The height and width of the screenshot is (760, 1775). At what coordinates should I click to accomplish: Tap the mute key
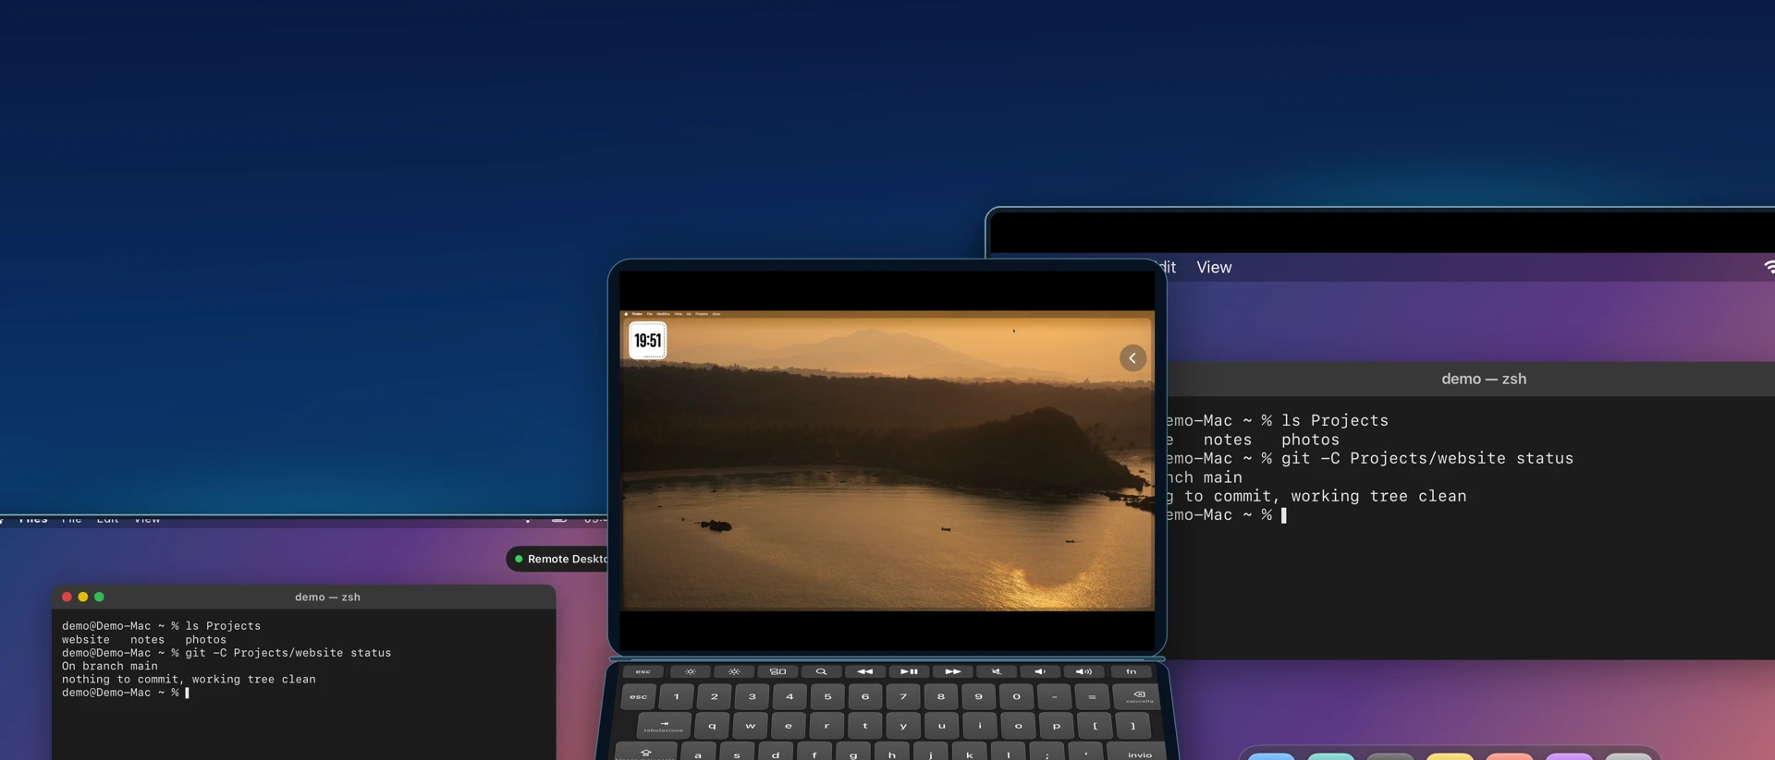tap(996, 672)
